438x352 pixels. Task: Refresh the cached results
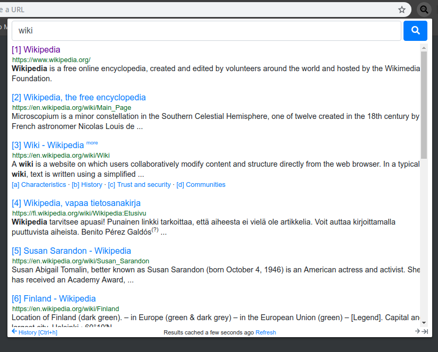point(265,332)
